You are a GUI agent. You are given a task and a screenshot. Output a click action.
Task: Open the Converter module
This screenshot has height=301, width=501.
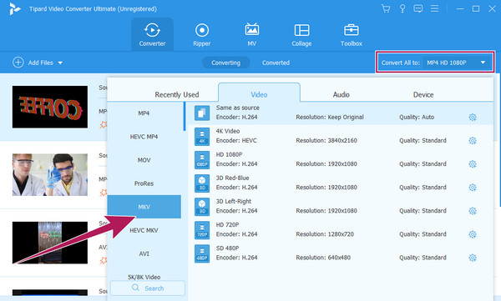pyautogui.click(x=152, y=34)
